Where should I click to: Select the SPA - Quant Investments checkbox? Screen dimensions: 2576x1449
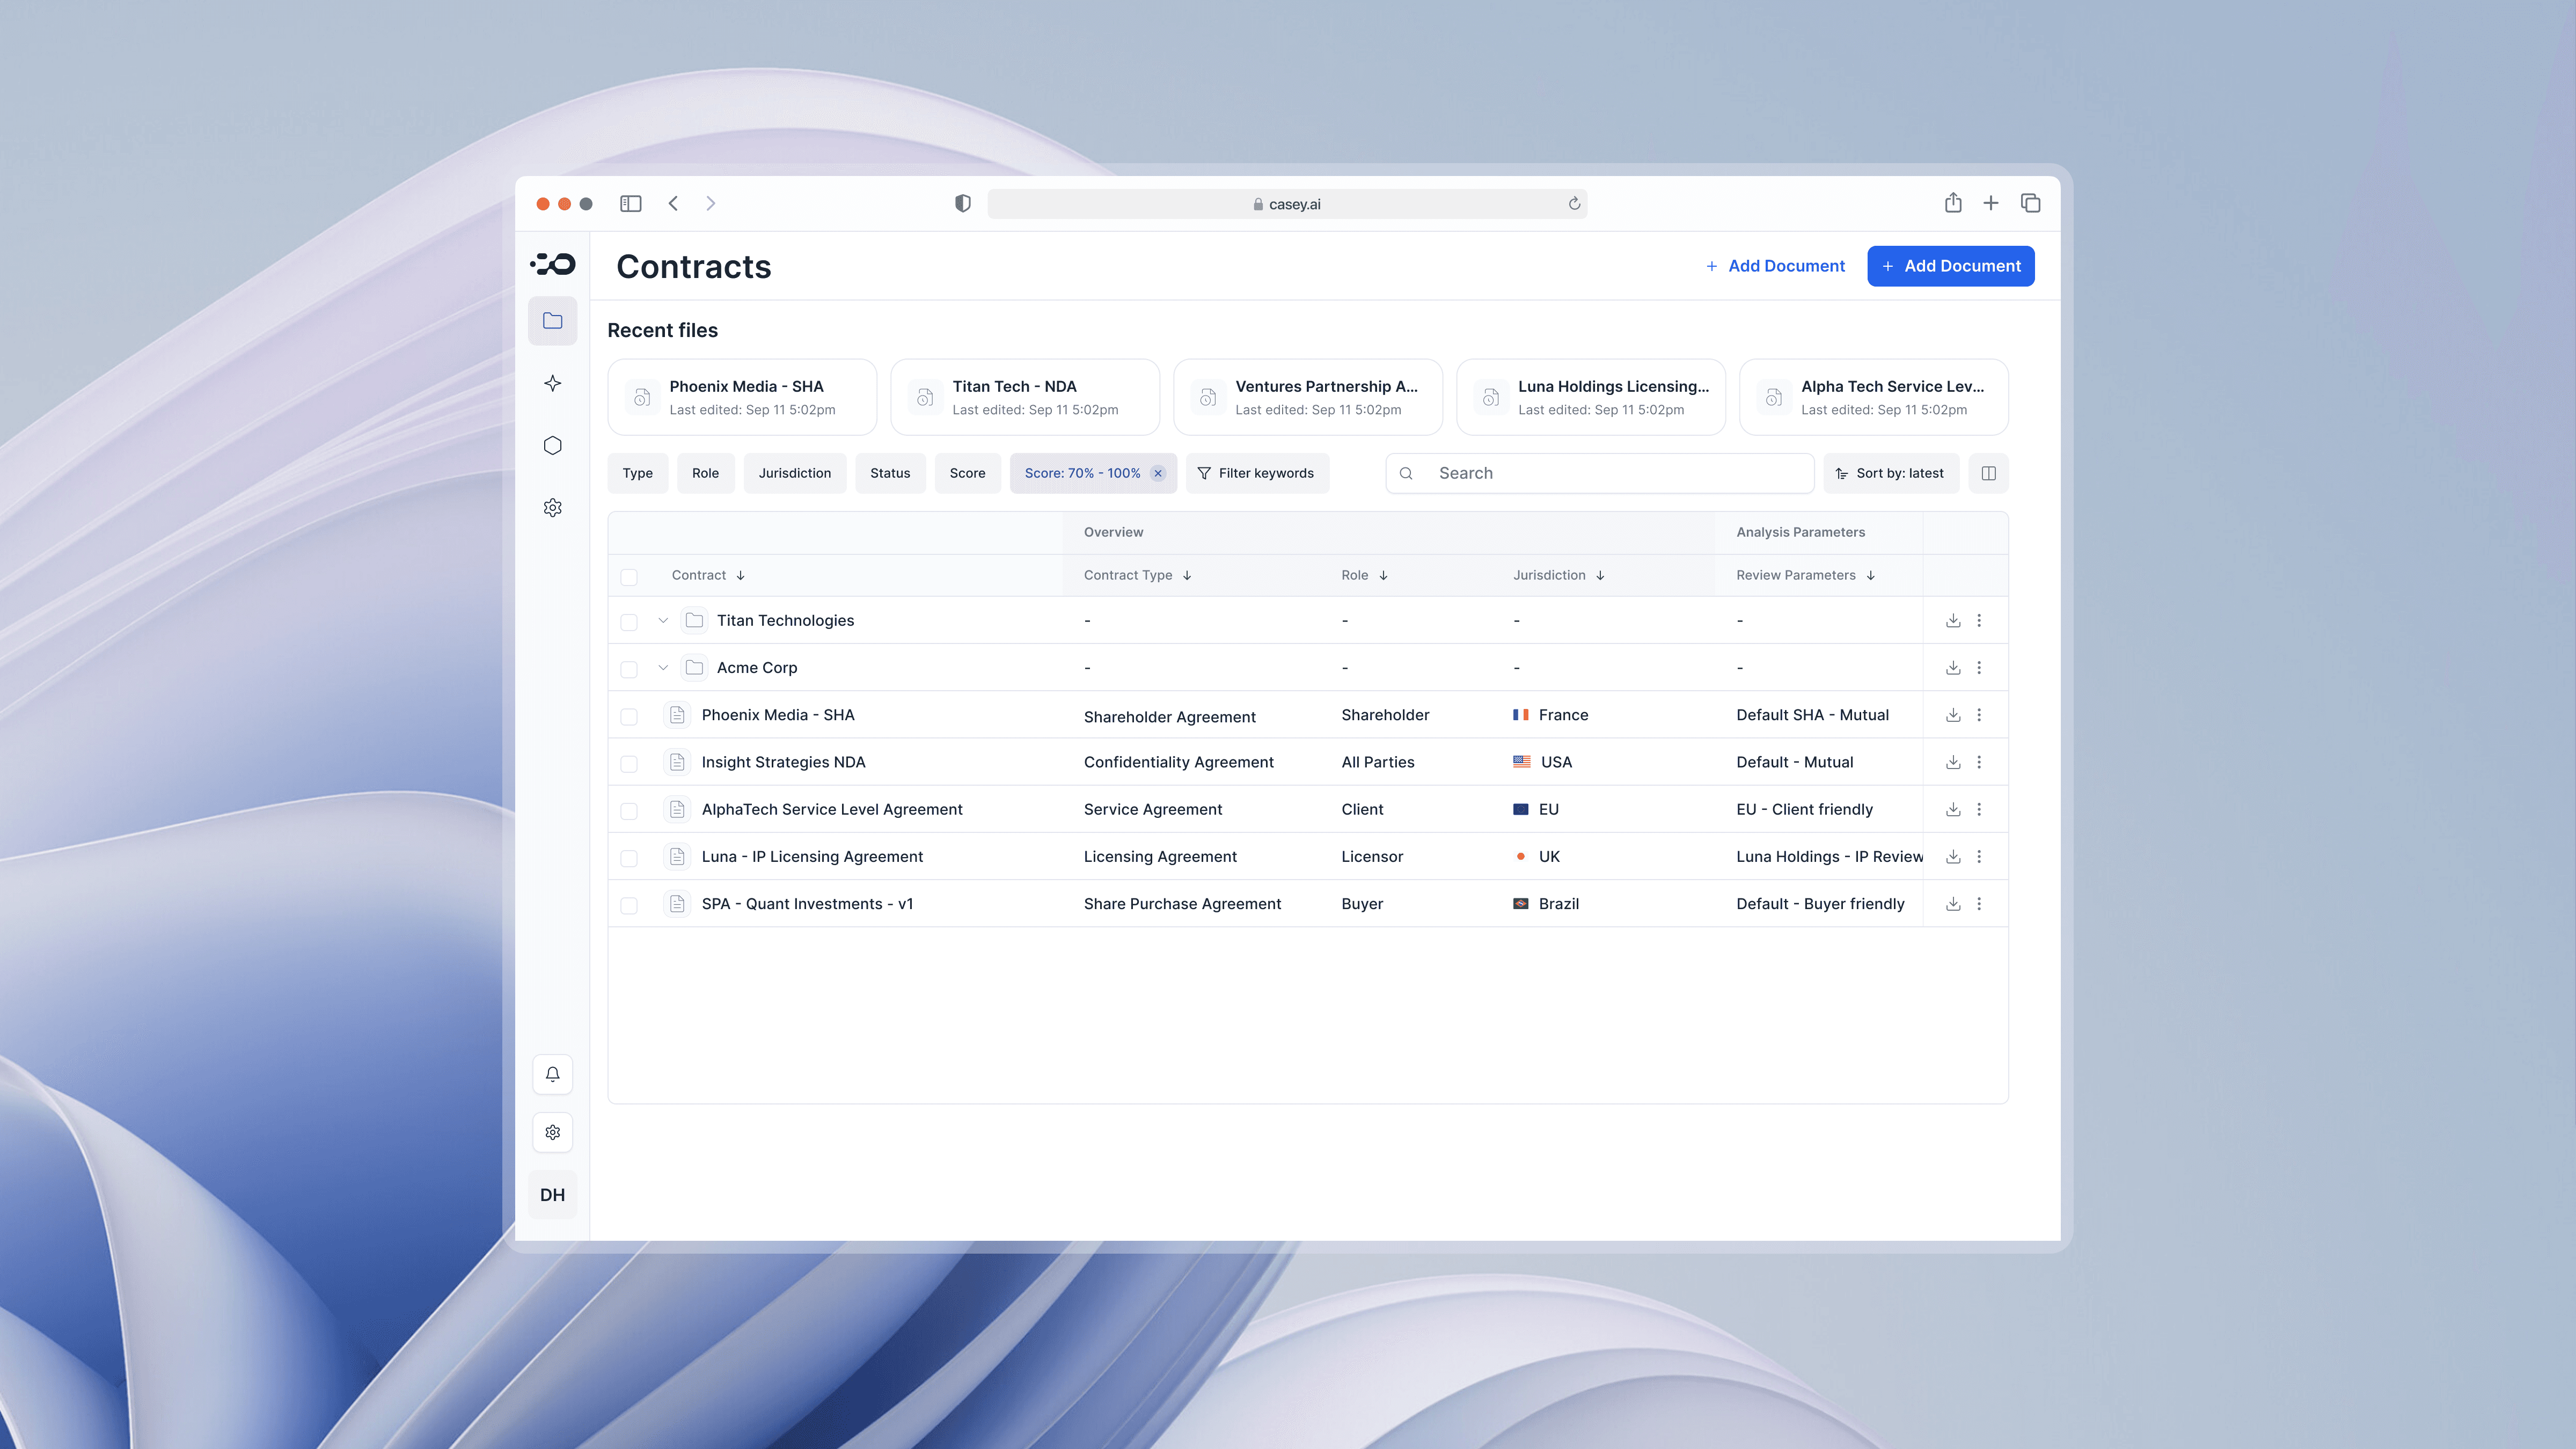click(x=629, y=905)
